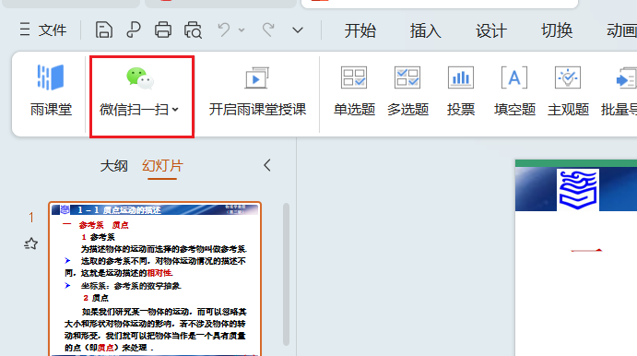Switch to the 插入 ribbon tab

pyautogui.click(x=425, y=30)
